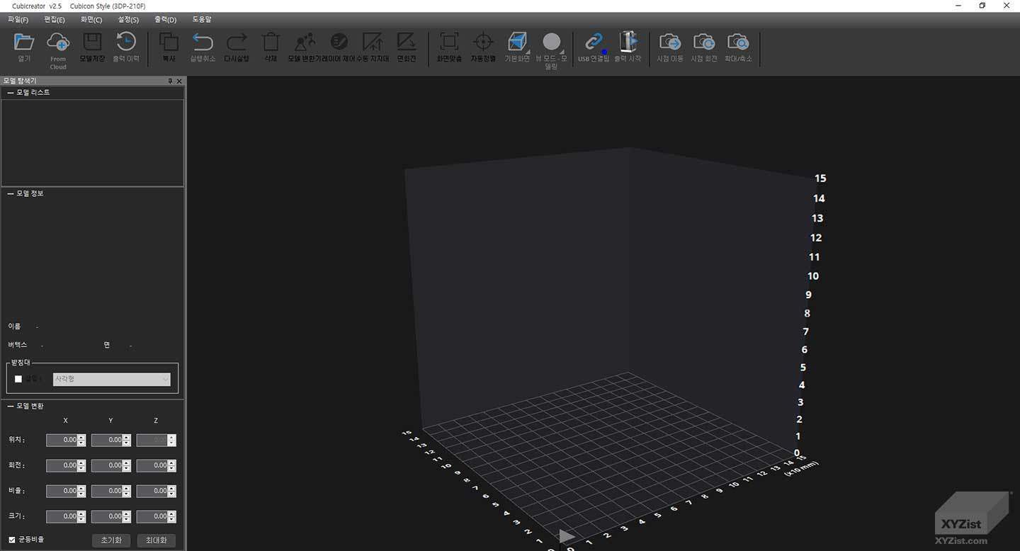Open the 사각형 raft shape combo box
The image size is (1020, 551).
coord(112,379)
